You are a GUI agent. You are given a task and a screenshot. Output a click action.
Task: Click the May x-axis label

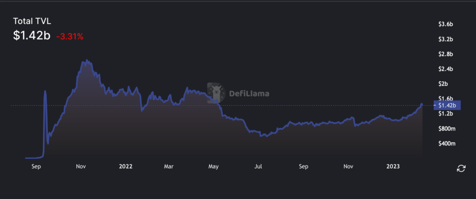[x=214, y=166]
